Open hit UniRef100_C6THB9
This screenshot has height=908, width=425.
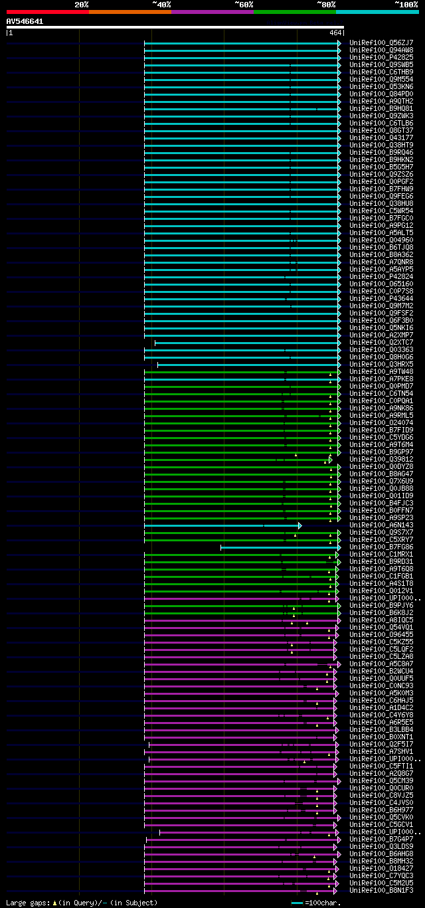[381, 72]
